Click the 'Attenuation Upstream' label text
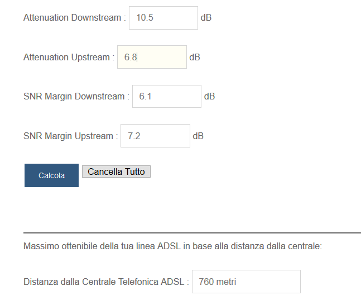This screenshot has width=361, height=300. tap(66, 57)
